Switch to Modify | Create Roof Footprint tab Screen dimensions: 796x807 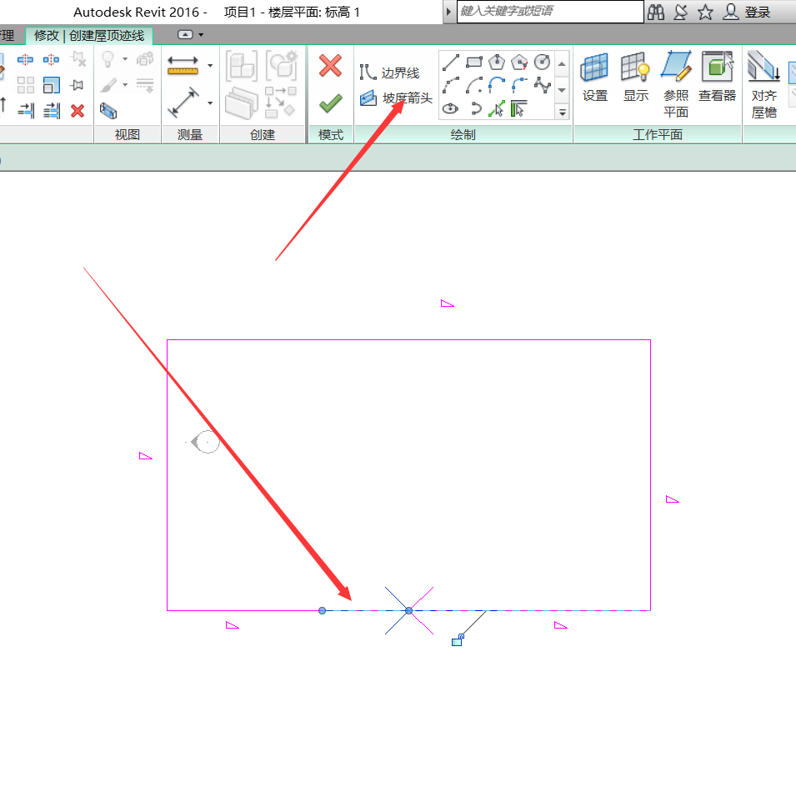pyautogui.click(x=89, y=35)
